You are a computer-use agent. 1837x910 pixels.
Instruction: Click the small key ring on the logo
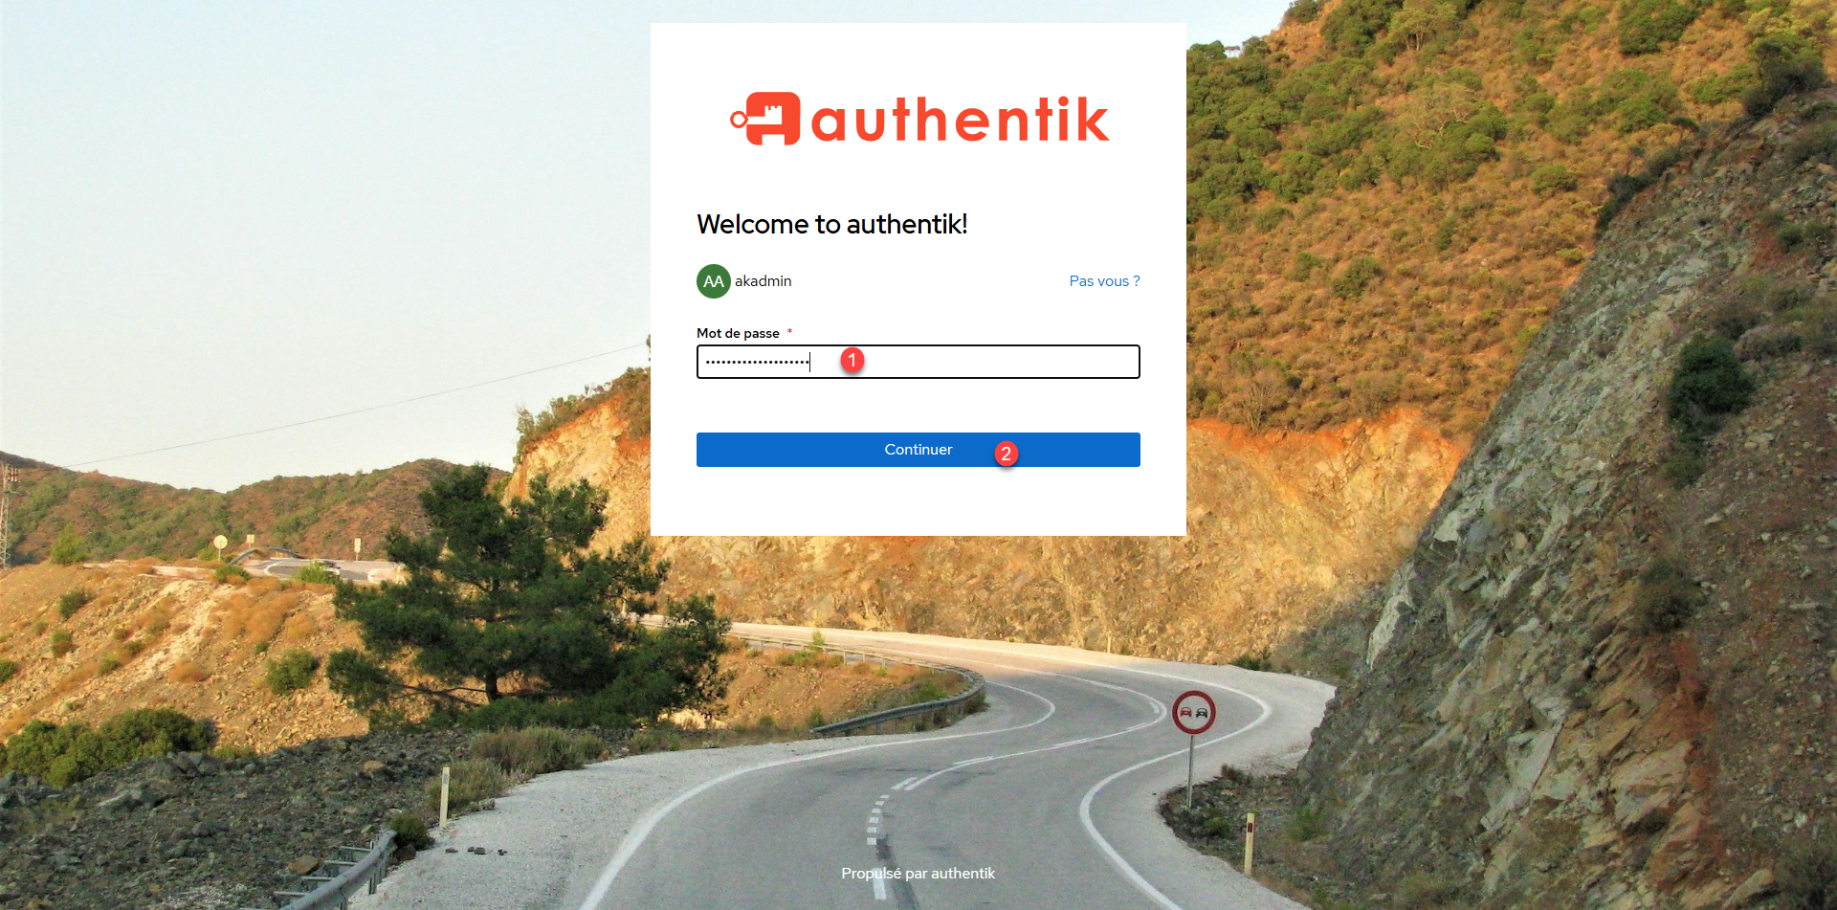738,120
